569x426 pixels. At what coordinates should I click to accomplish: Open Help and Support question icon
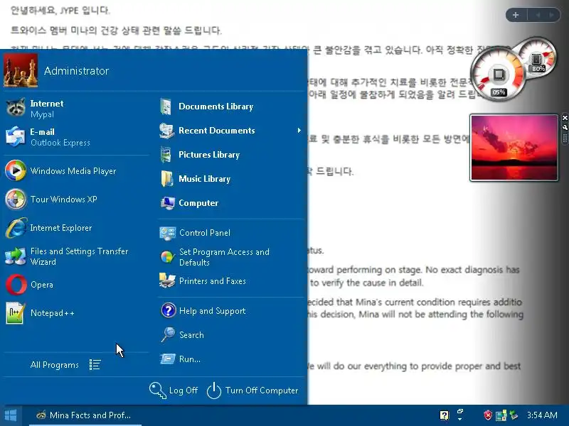[168, 310]
